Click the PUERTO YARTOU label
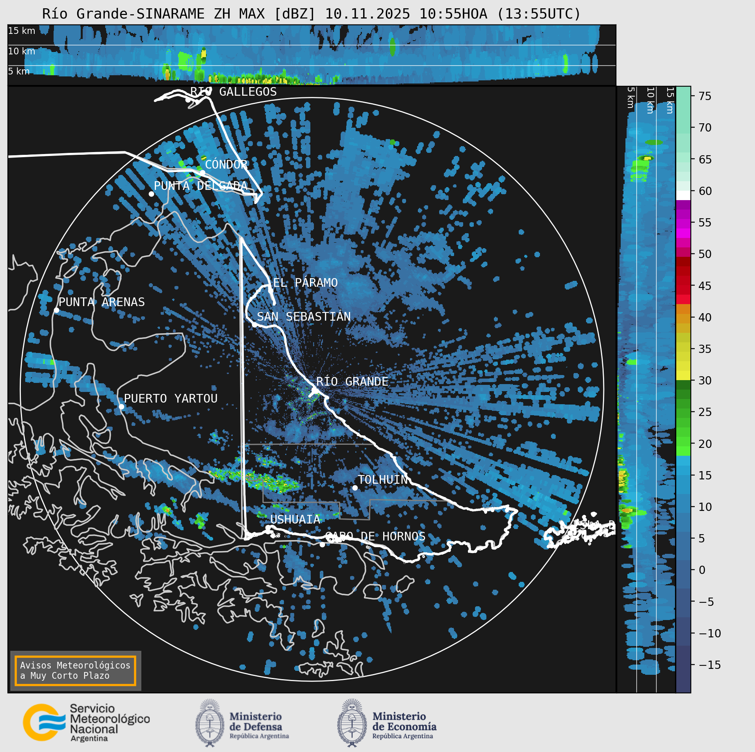Viewport: 755px width, 752px height. (171, 398)
